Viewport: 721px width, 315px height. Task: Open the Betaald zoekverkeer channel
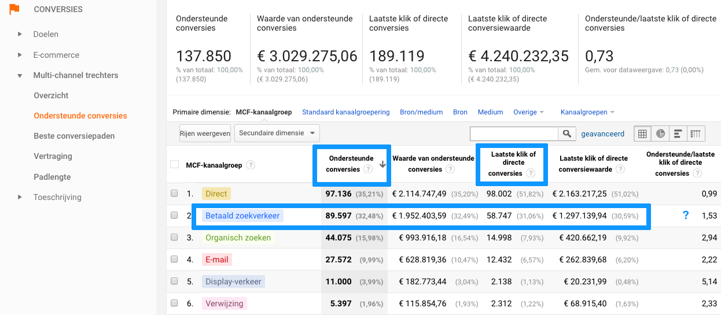coord(242,216)
